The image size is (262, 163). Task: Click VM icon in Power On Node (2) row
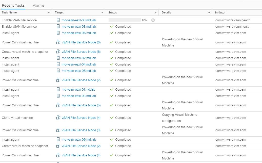click(58, 80)
